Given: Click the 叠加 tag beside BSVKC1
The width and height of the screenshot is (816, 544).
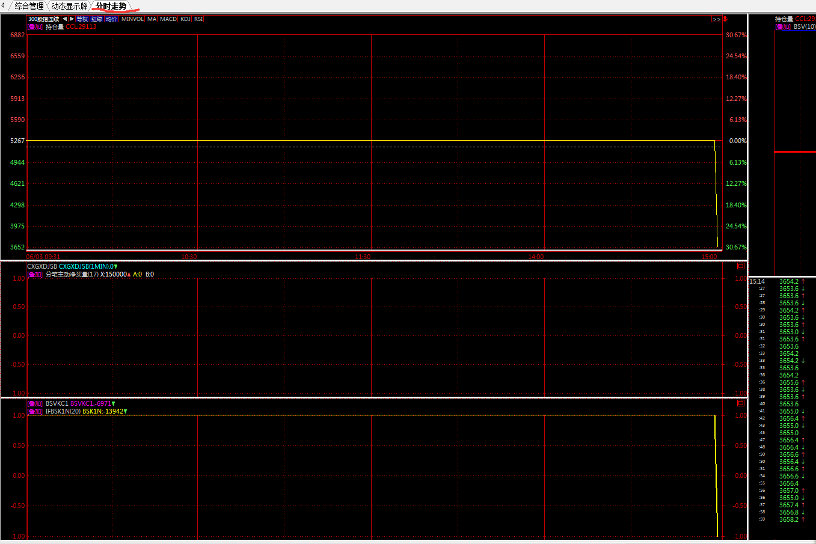Looking at the screenshot, I should click(x=35, y=404).
